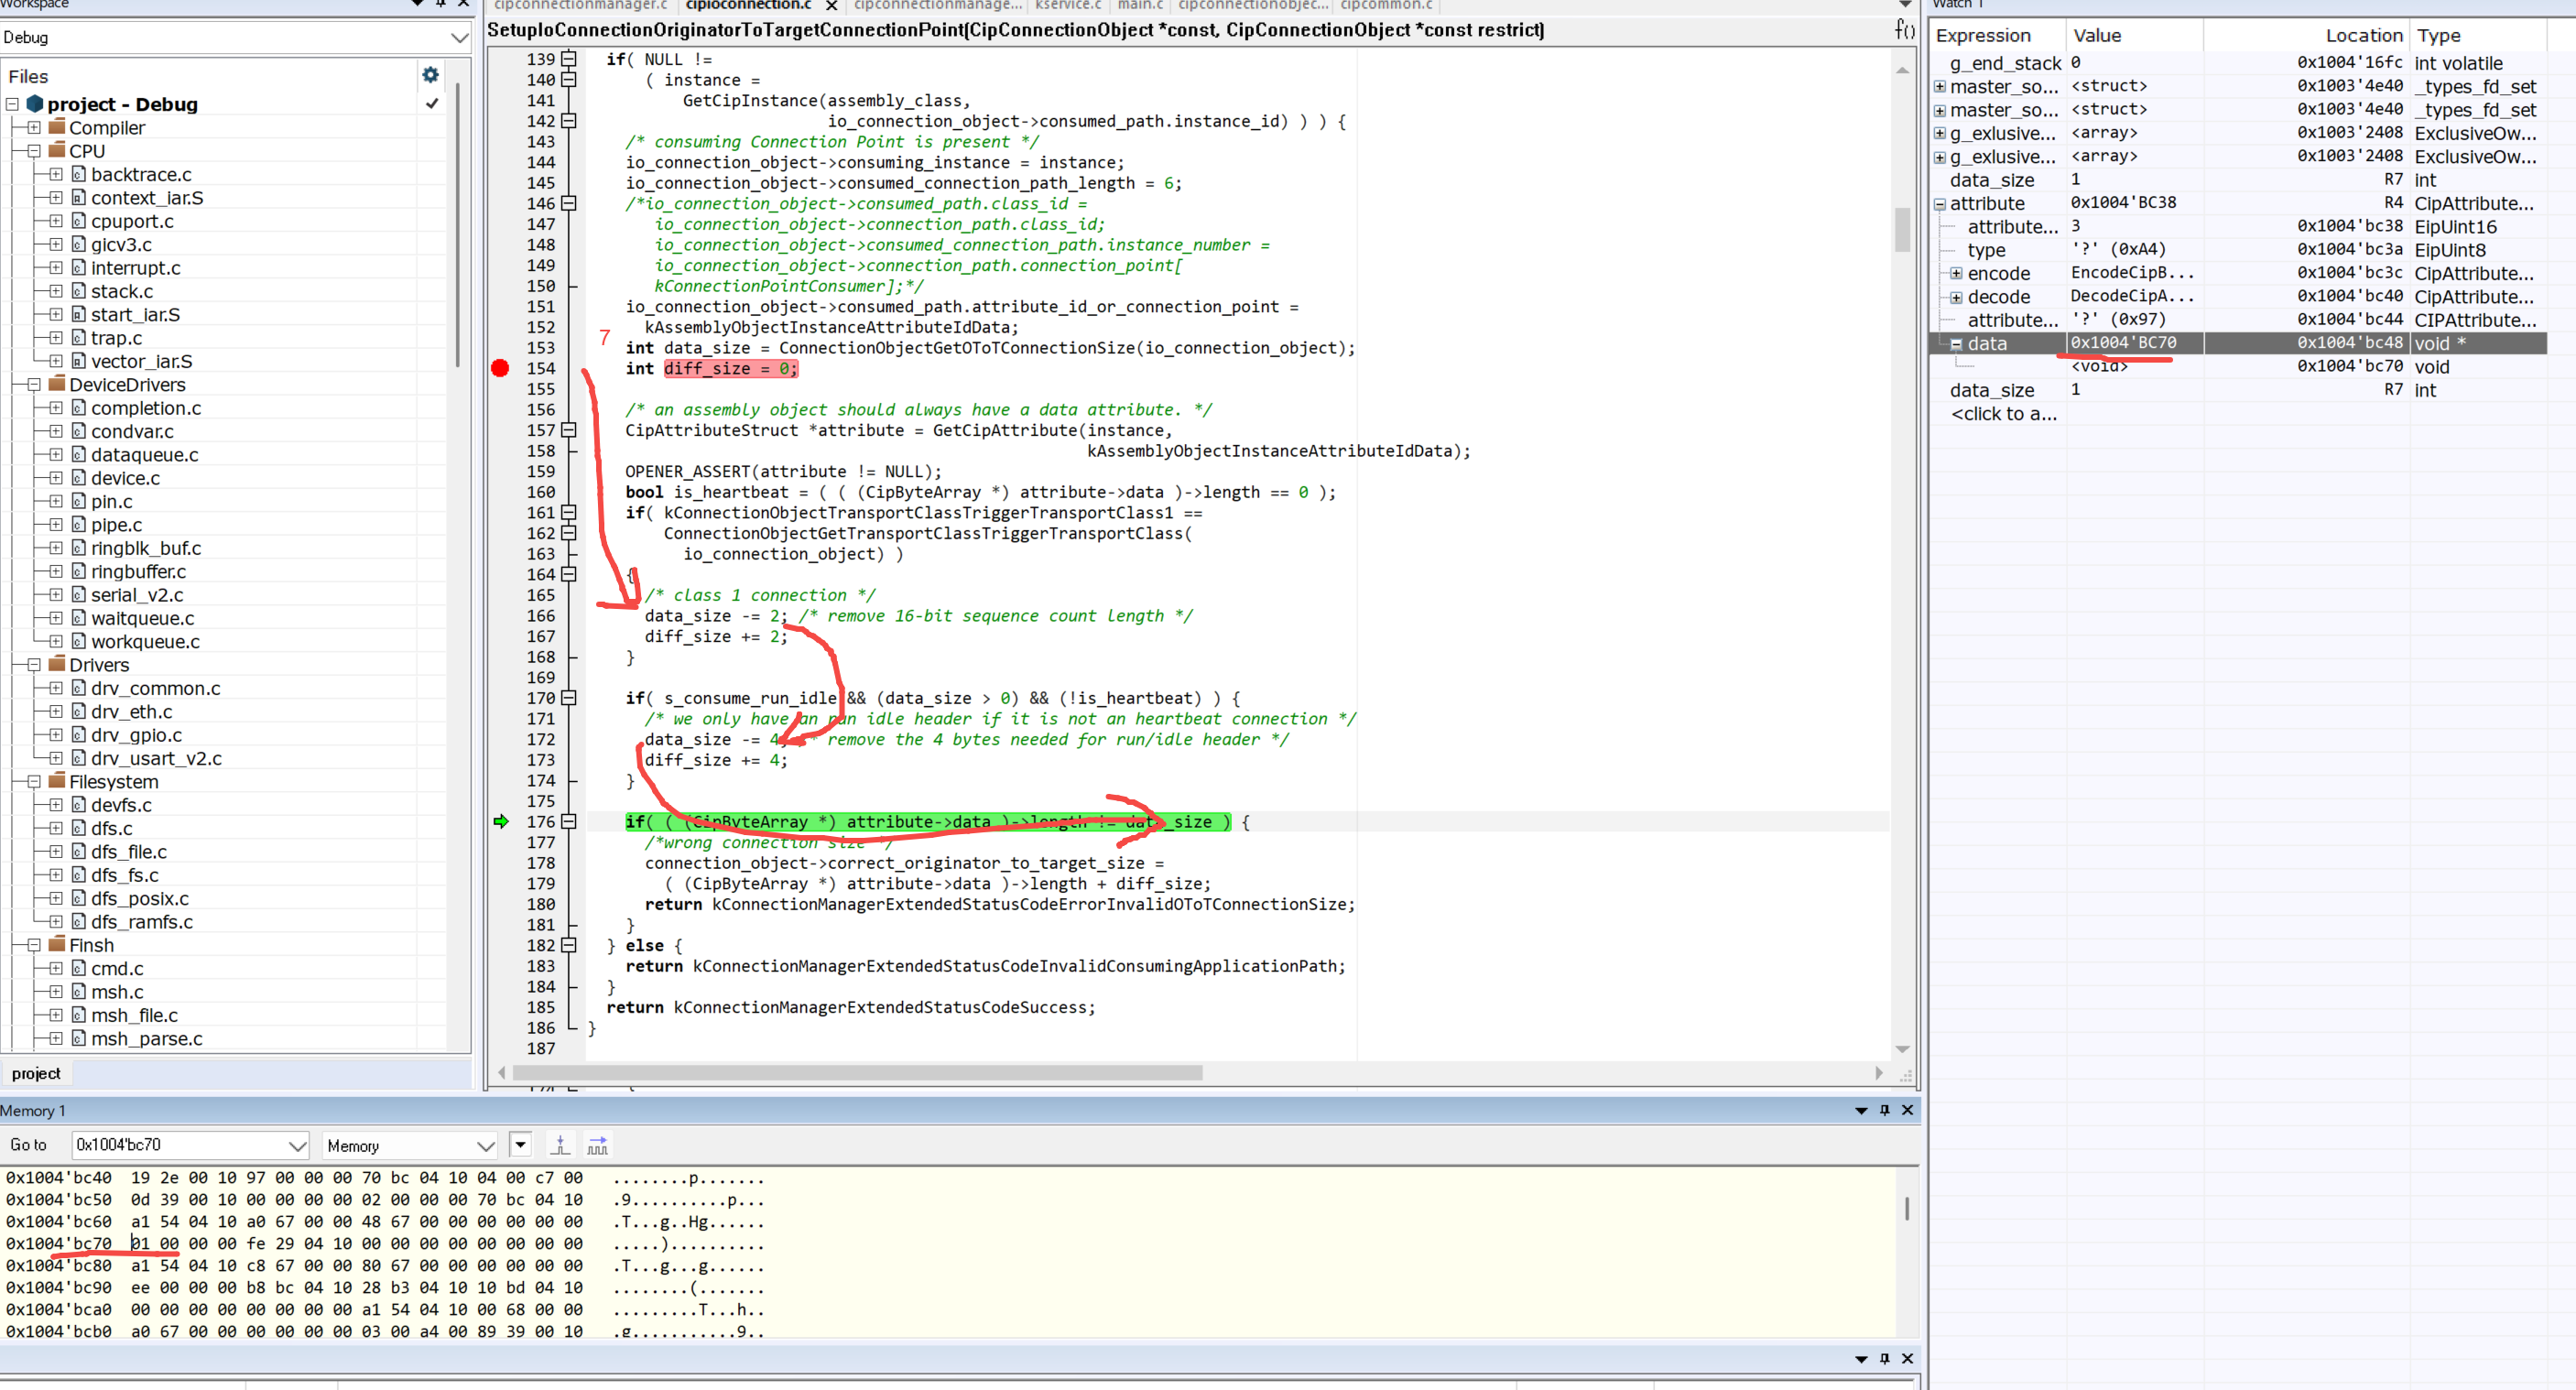Viewport: 2576px width, 1390px height.
Task: Expand the encode member in Watch panel
Action: tap(1955, 274)
